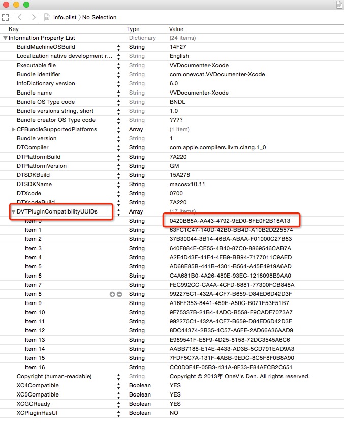
Task: Open the related items grid menu
Action: (x=6, y=17)
